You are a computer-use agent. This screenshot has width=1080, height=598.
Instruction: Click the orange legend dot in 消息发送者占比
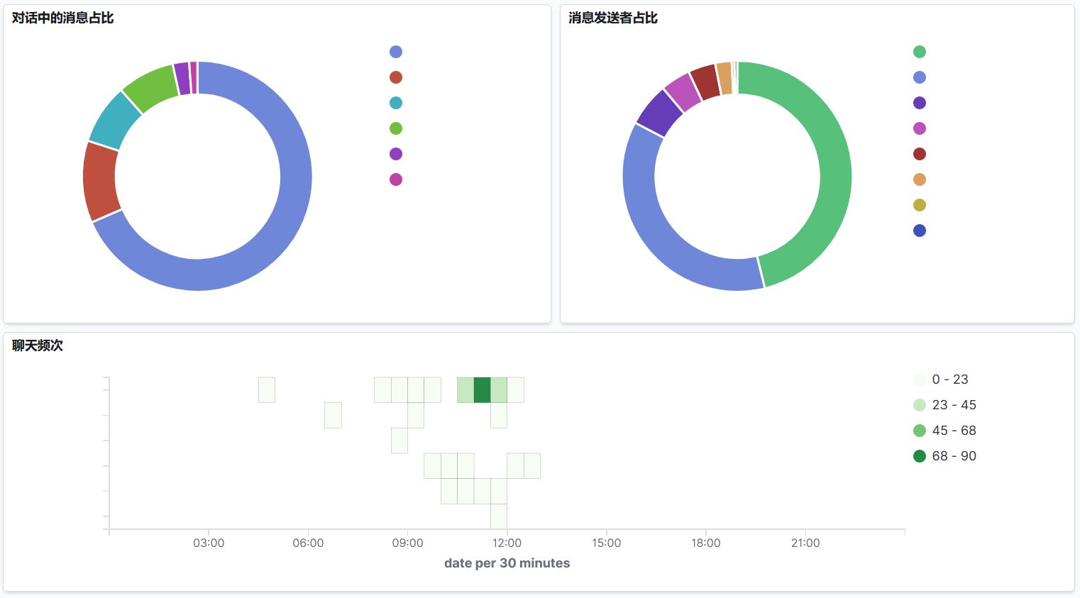click(x=920, y=179)
